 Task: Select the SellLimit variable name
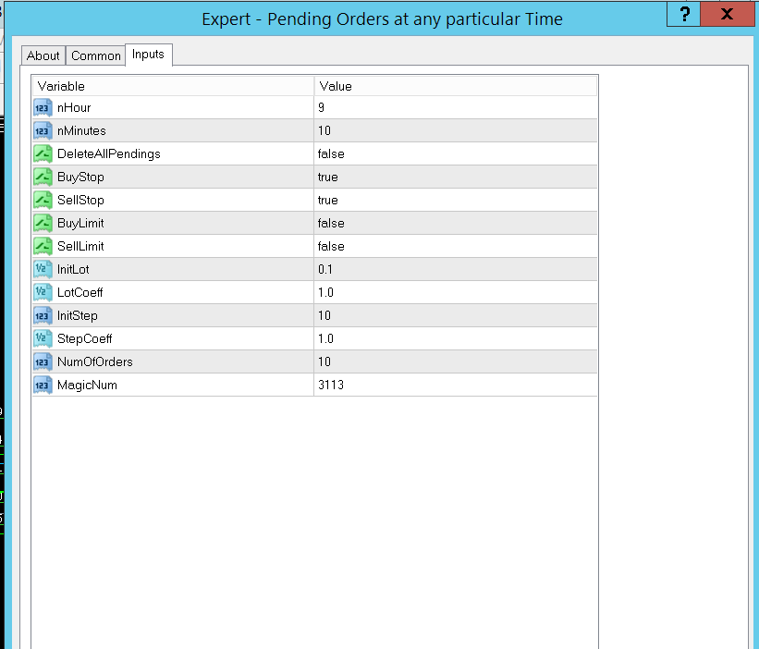pos(80,246)
